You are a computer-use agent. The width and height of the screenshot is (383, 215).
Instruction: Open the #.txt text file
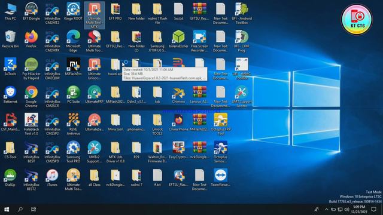(157, 178)
